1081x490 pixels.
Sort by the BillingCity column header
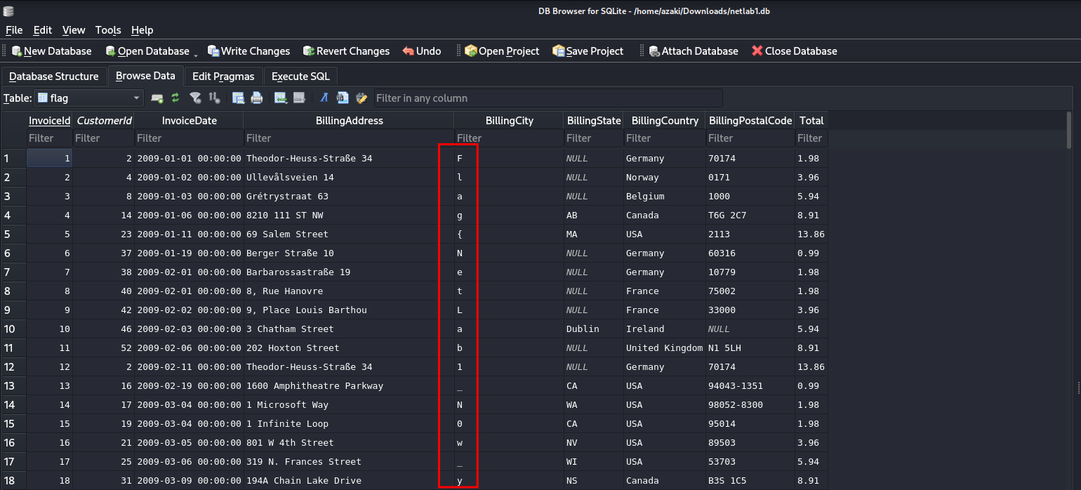pyautogui.click(x=509, y=121)
